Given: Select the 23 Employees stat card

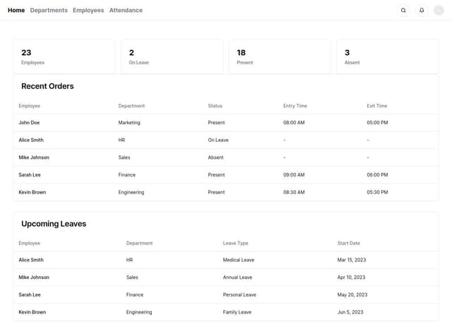Looking at the screenshot, I should click(64, 56).
